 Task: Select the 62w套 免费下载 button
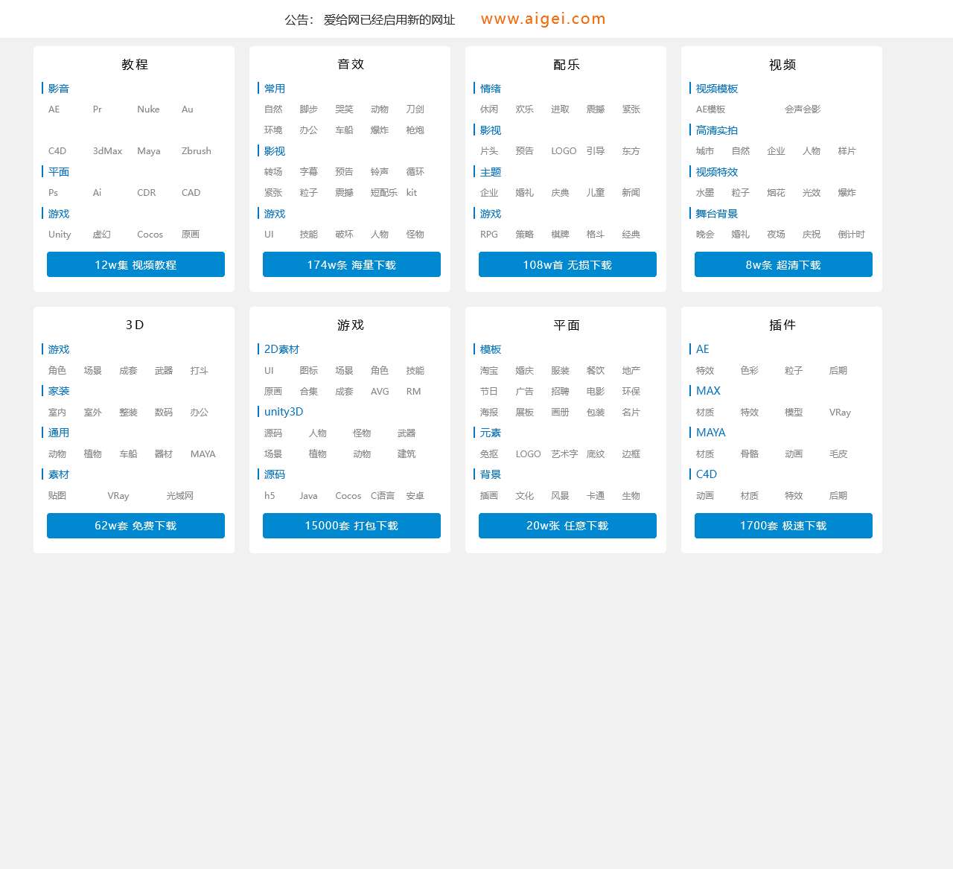(x=136, y=526)
